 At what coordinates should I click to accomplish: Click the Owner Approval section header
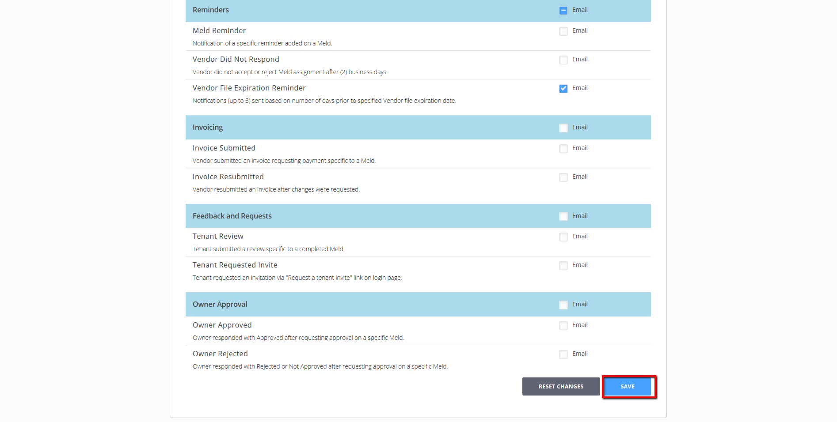[x=220, y=305]
